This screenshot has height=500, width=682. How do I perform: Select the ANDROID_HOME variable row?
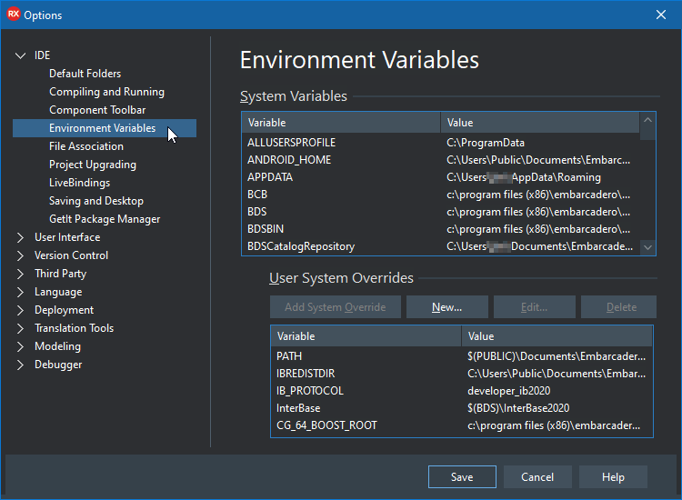441,160
